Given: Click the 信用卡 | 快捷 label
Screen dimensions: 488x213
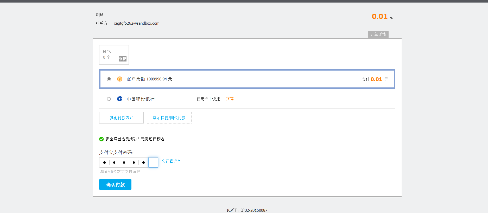Looking at the screenshot, I should (208, 99).
